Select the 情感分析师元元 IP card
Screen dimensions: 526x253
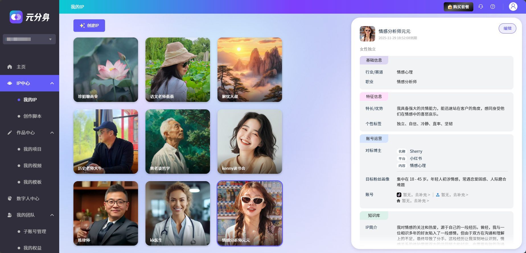(250, 213)
